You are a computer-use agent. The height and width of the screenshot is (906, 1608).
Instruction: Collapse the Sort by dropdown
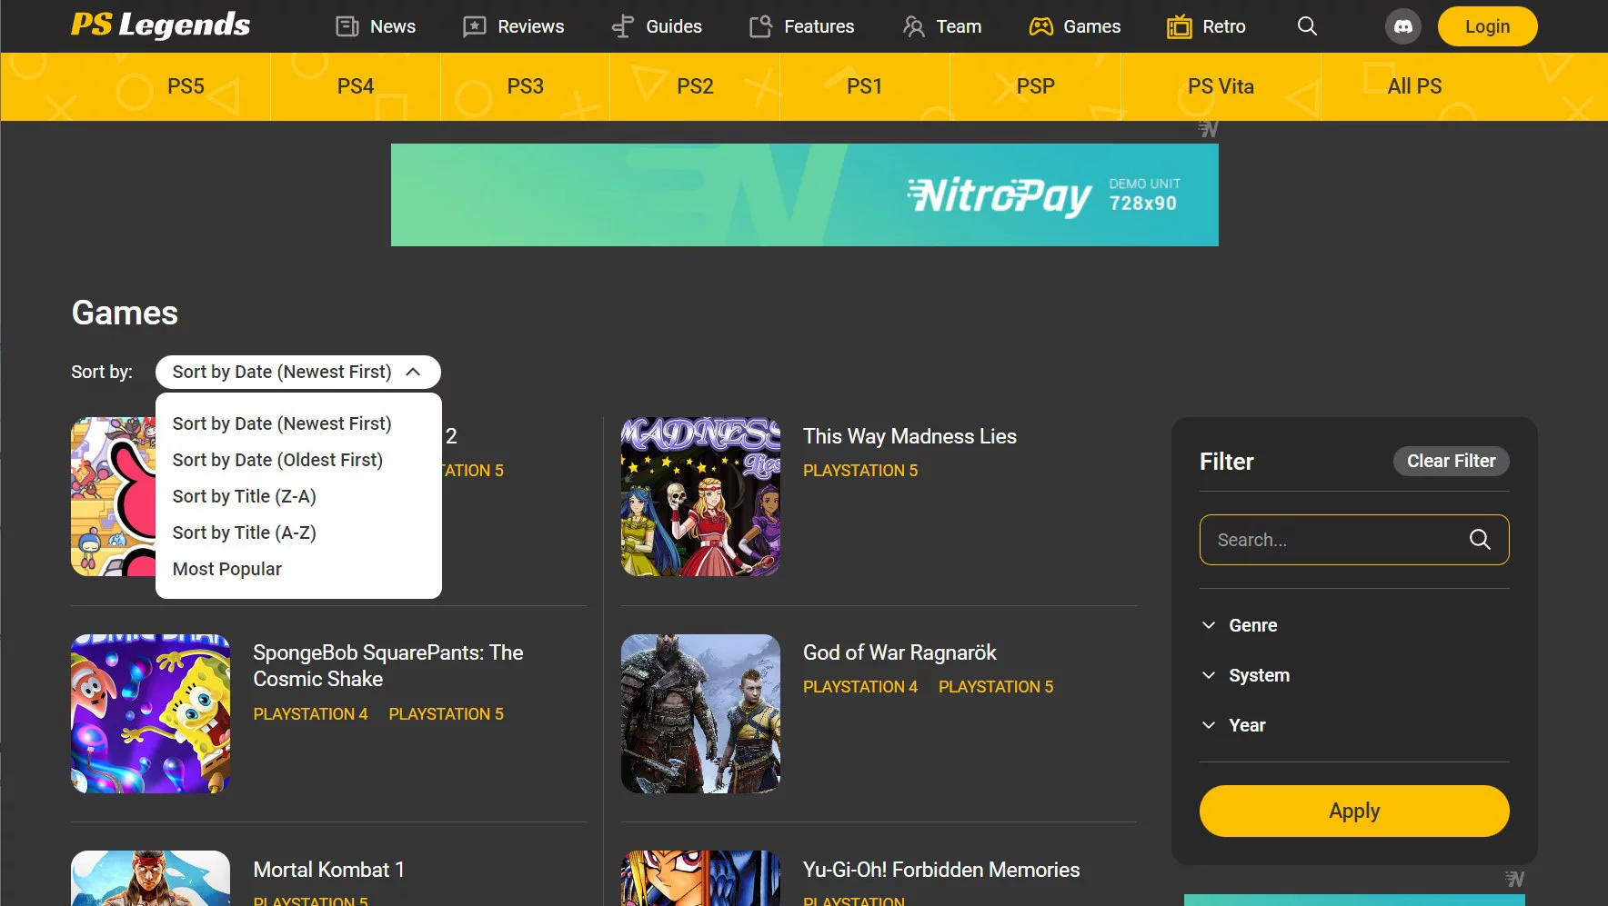(297, 372)
